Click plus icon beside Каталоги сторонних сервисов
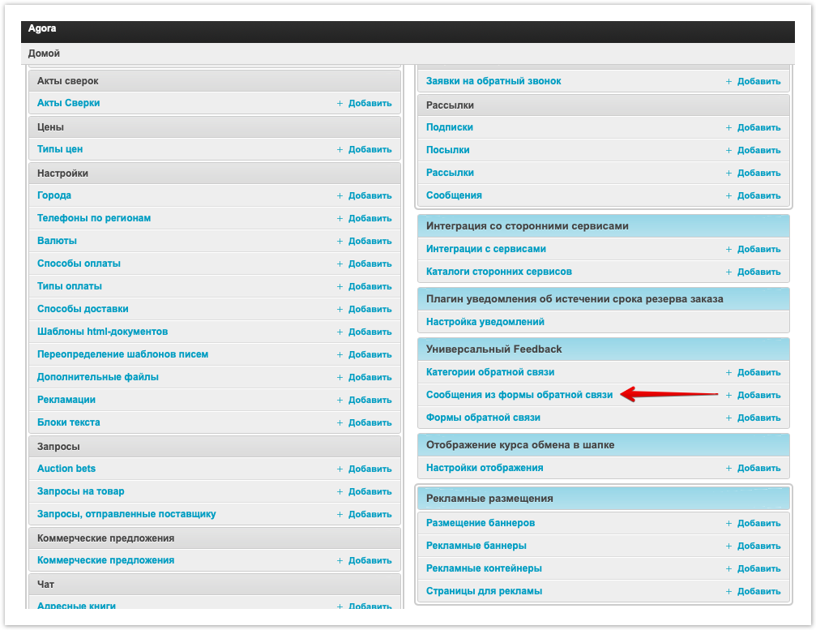 728,272
